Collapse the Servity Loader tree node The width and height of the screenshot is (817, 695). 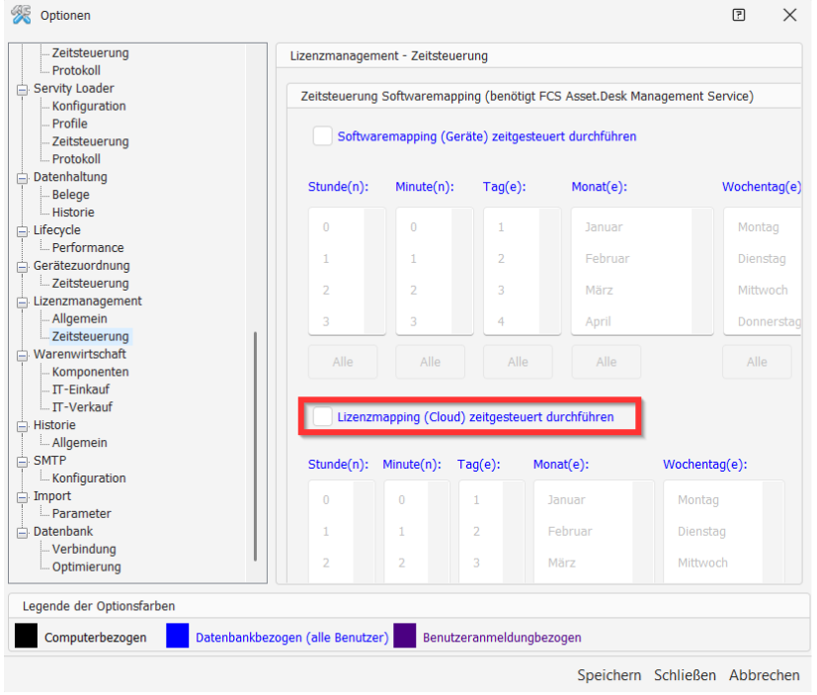[x=24, y=89]
